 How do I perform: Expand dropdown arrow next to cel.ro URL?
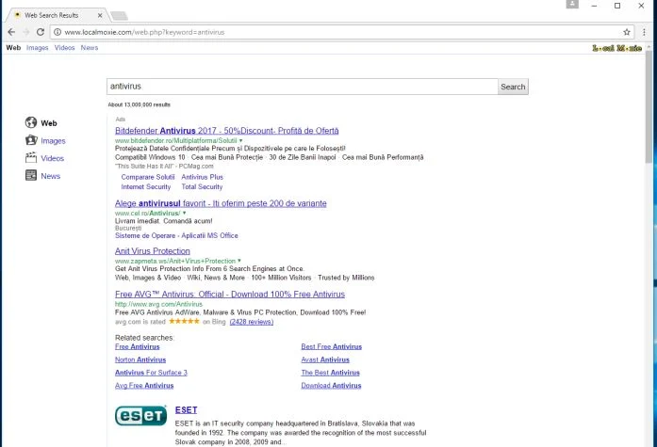184,214
